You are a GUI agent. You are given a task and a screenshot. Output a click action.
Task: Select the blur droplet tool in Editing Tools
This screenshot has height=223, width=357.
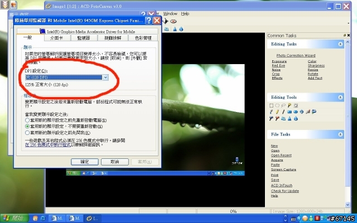point(296,118)
